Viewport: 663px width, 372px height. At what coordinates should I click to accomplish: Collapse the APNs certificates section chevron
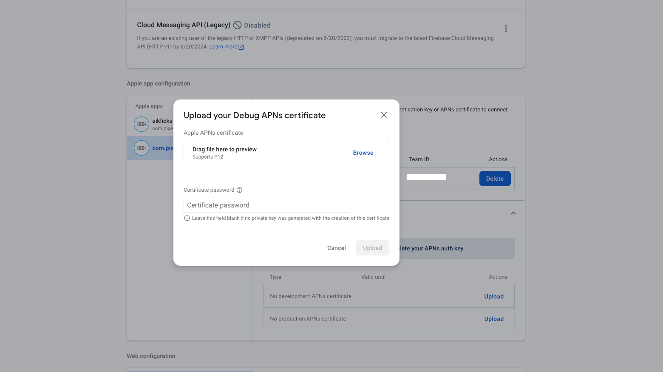pyautogui.click(x=513, y=213)
